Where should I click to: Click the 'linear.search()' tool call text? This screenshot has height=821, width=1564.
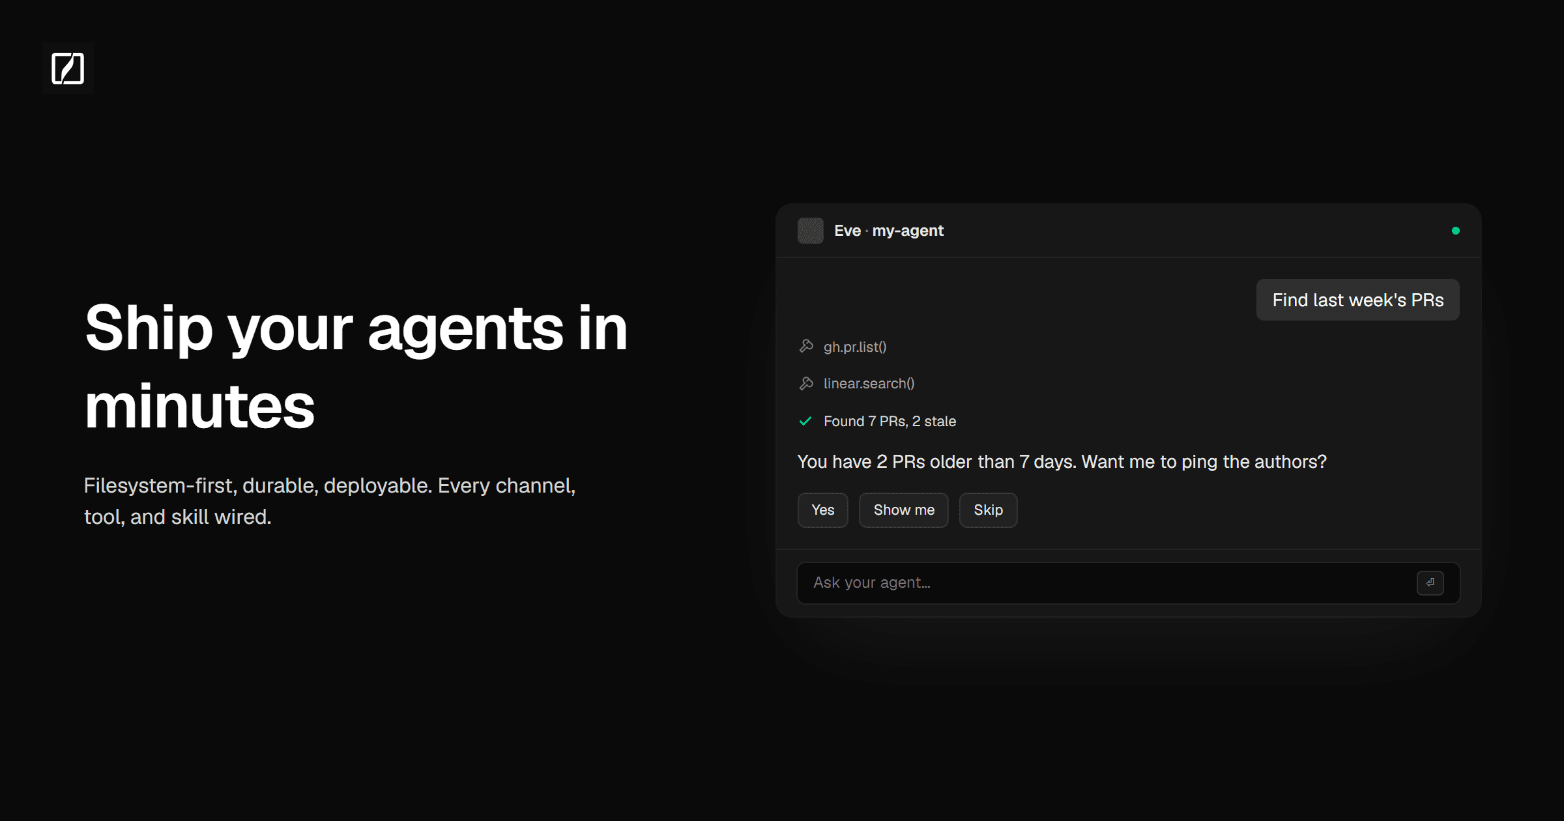[869, 383]
